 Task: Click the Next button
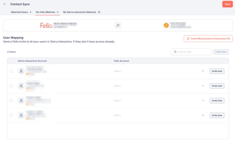pyautogui.click(x=228, y=4)
